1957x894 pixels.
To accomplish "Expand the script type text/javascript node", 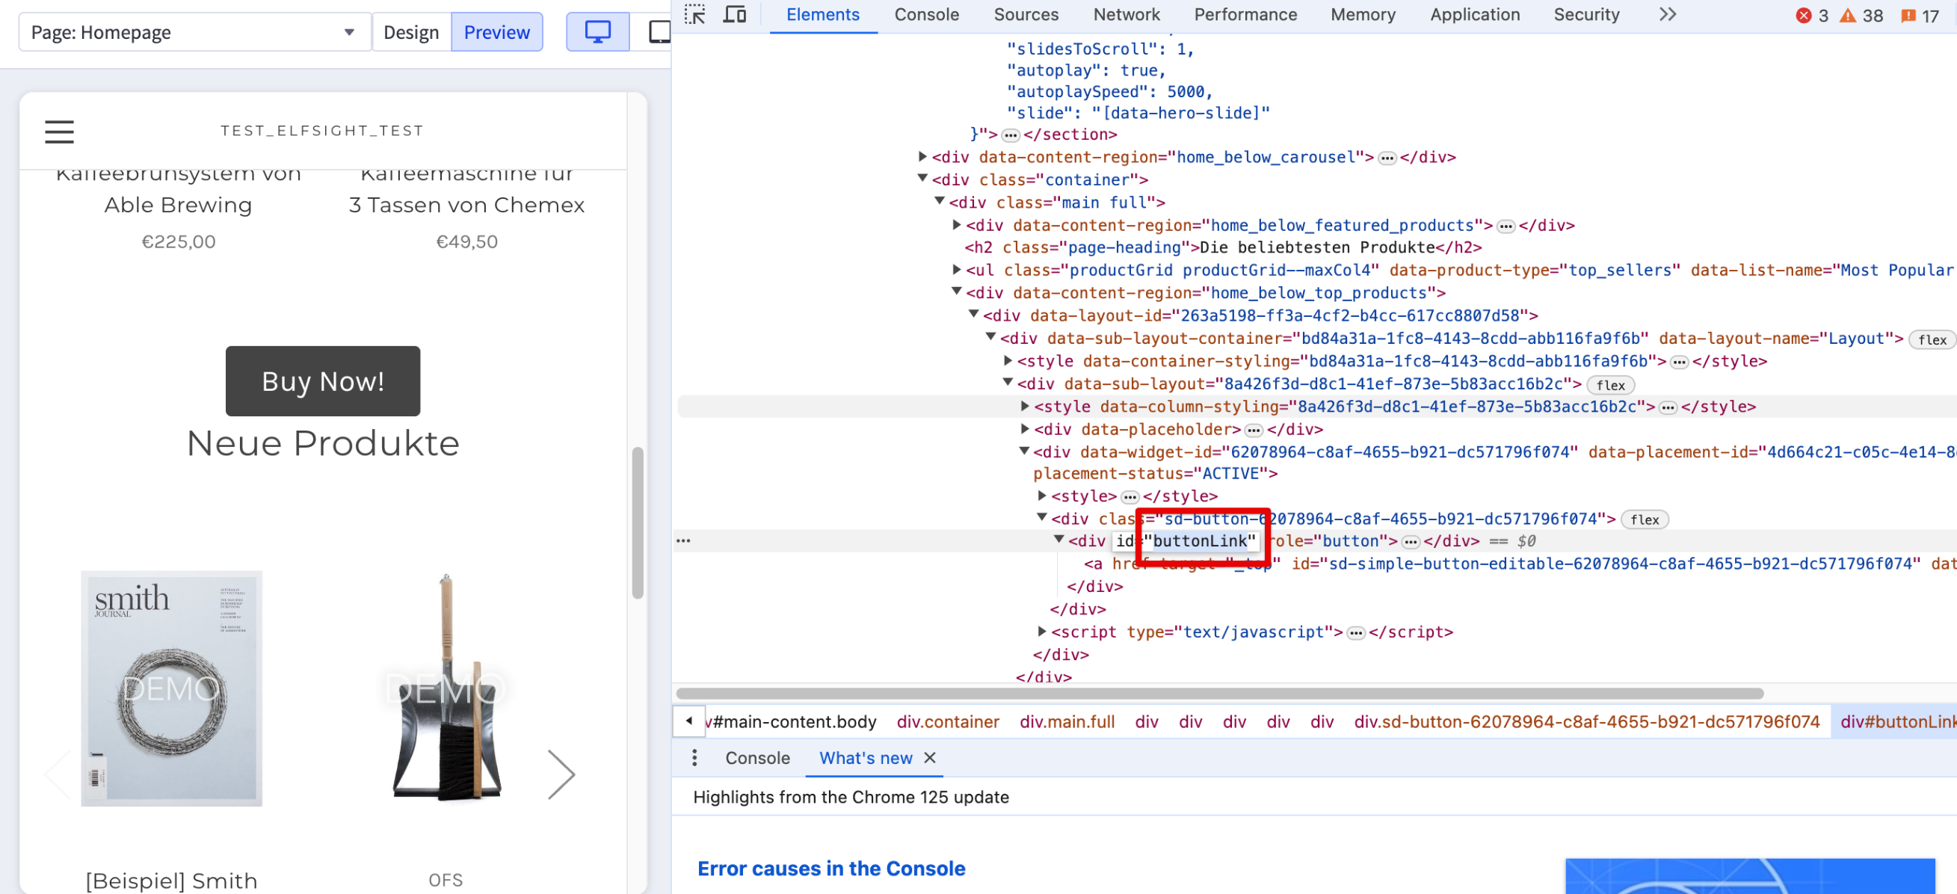I will (1041, 630).
